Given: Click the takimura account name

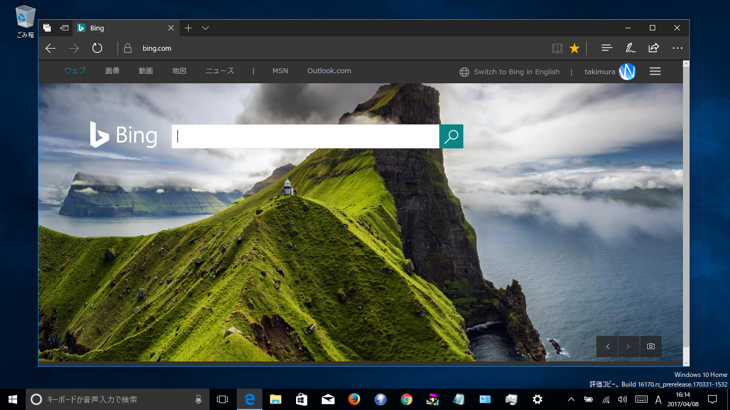Looking at the screenshot, I should click(600, 72).
